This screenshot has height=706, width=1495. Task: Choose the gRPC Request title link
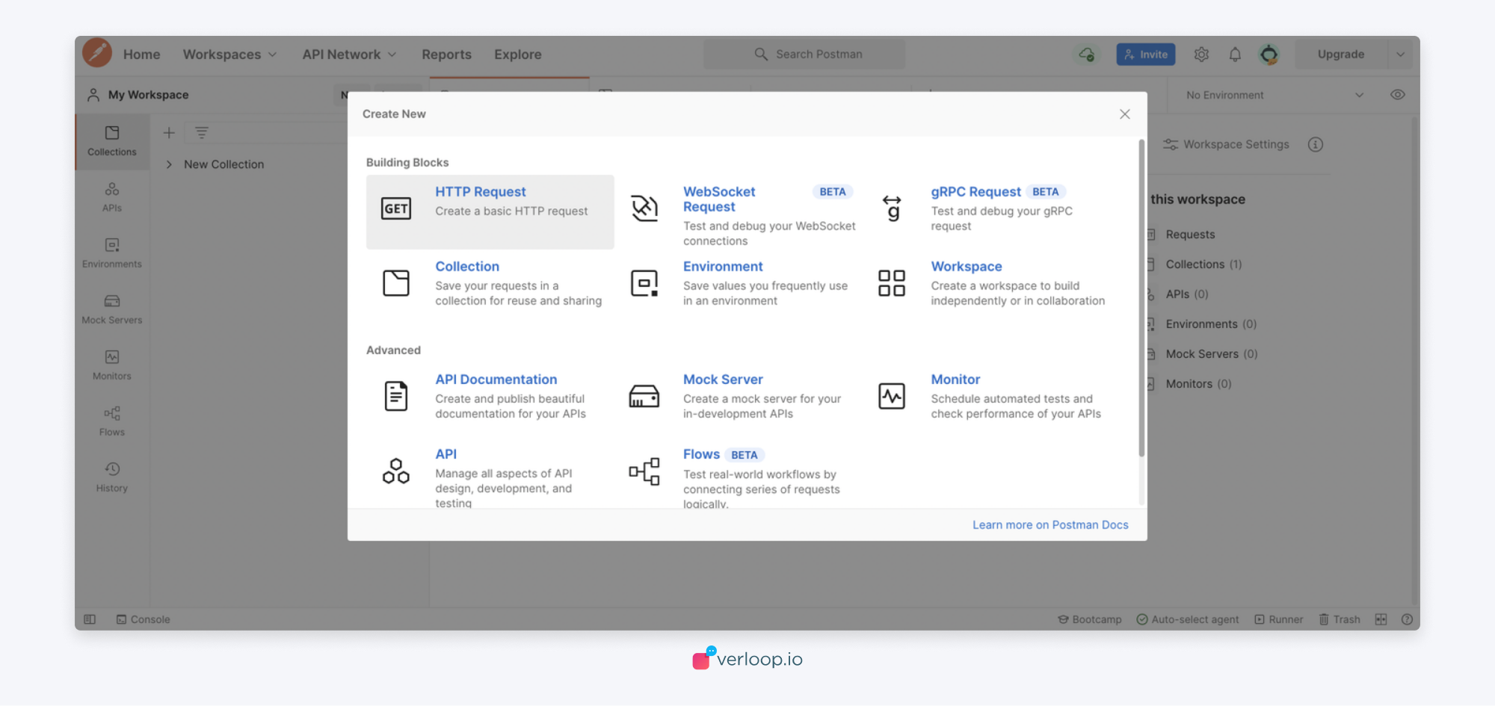point(975,192)
